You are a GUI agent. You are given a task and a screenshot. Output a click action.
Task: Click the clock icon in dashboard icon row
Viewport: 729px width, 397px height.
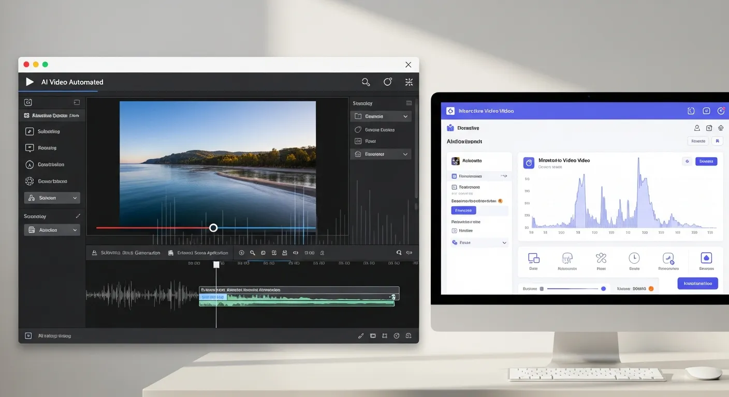pyautogui.click(x=634, y=258)
